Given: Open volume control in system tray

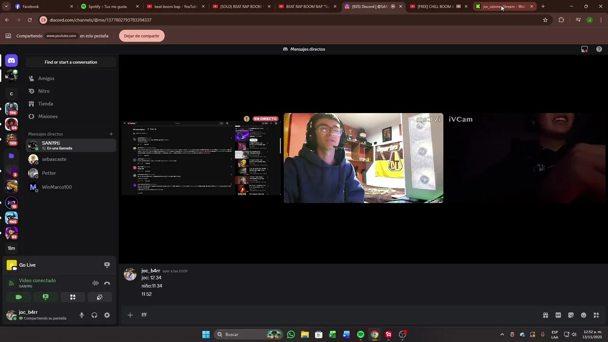Looking at the screenshot, I should (x=574, y=334).
